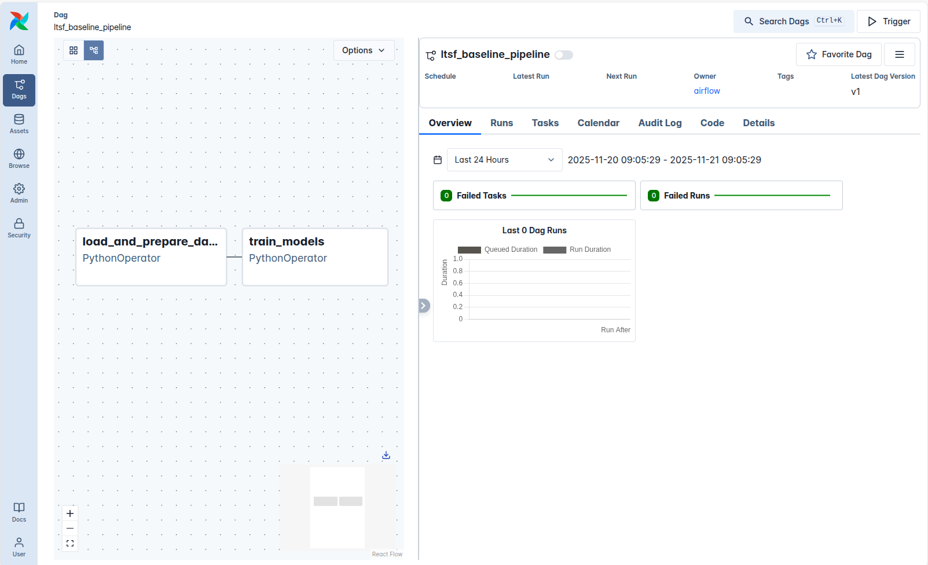
Task: Open the airflow owner link
Action: tap(707, 91)
